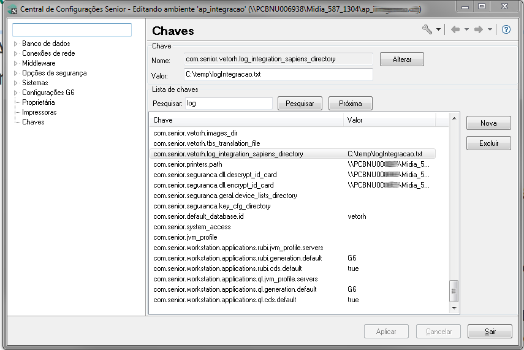Select row com.senior.vetorh.log_integration_sapiens_directory
The width and height of the screenshot is (524, 350).
pos(292,154)
